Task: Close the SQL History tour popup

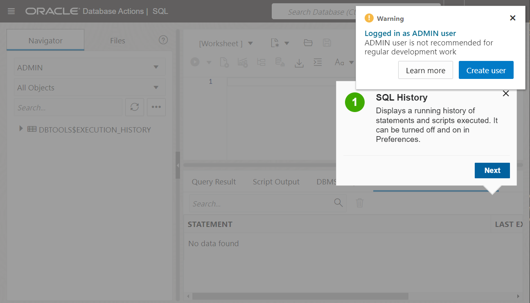Action: (506, 94)
